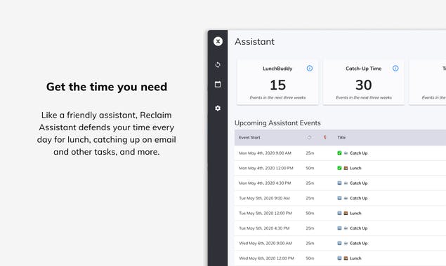Click 'Tue May 5th, 2020 4:30 PM' date cell
Image resolution: width=446 pixels, height=266 pixels.
(x=264, y=228)
